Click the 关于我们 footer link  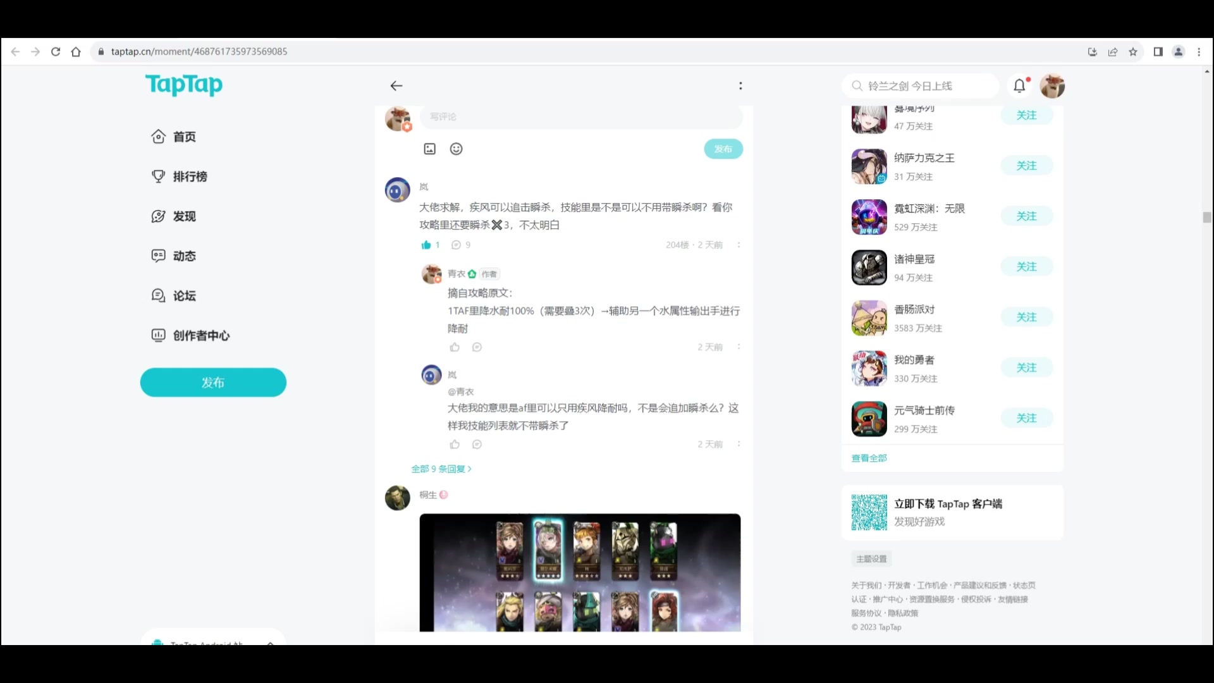click(x=866, y=586)
